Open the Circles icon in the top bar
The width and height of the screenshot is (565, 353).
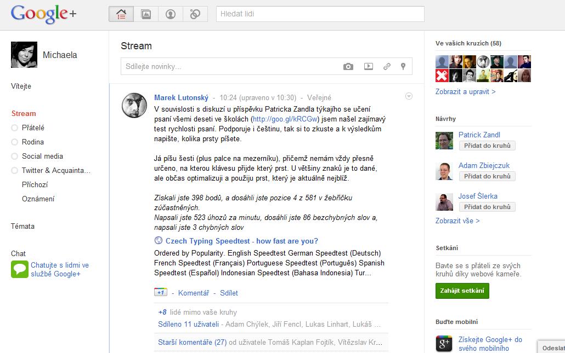[x=195, y=14]
